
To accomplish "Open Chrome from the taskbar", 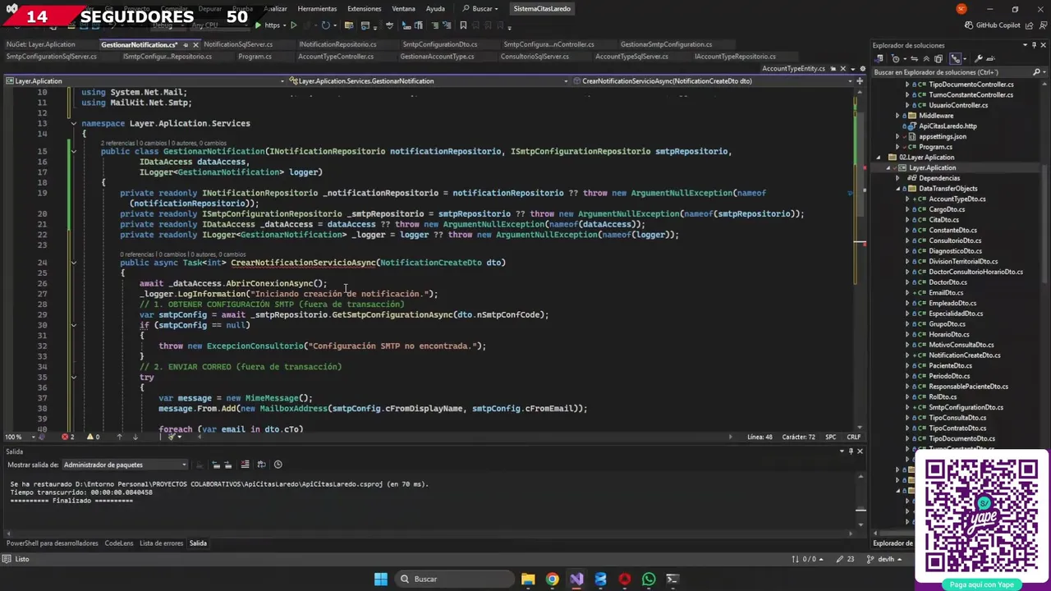I will tap(552, 579).
